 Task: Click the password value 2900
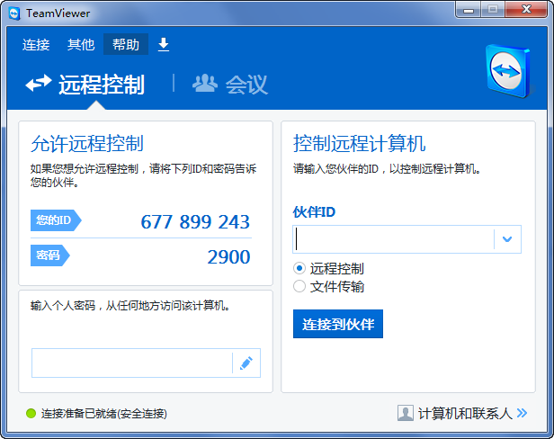point(228,256)
